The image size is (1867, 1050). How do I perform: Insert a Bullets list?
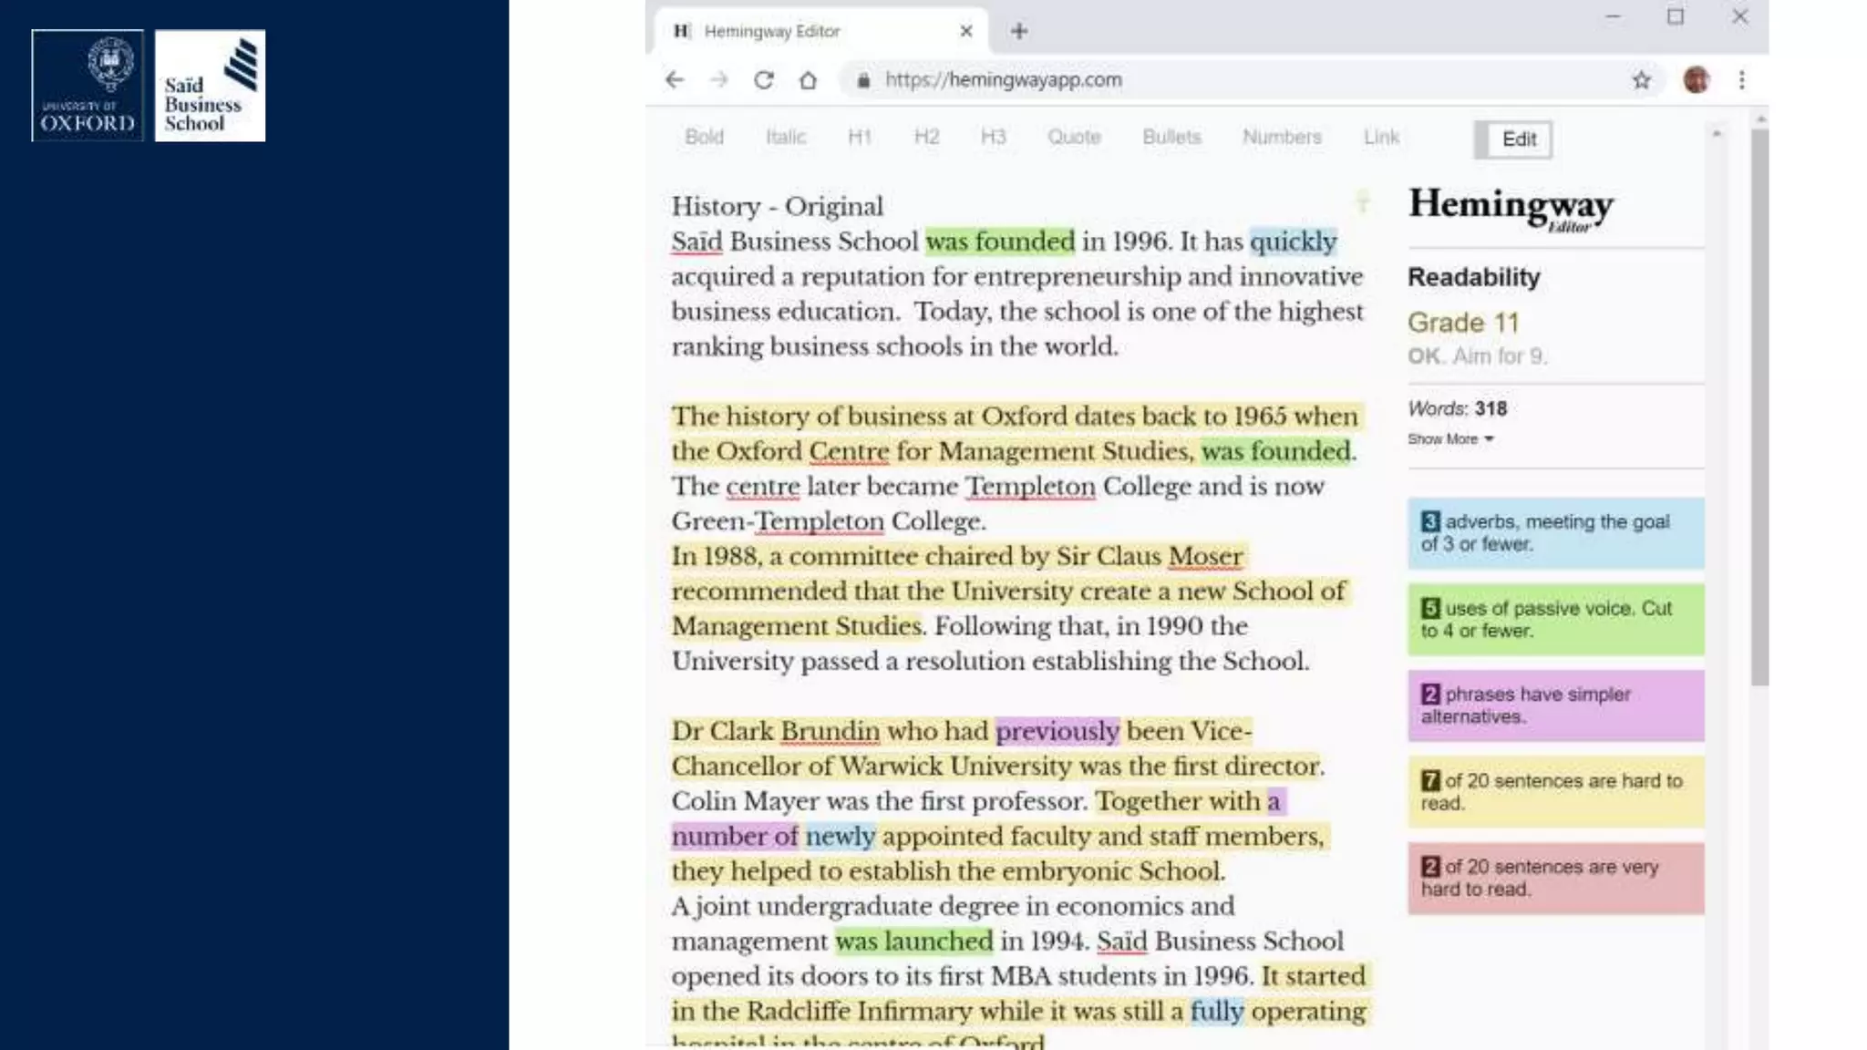click(1171, 137)
